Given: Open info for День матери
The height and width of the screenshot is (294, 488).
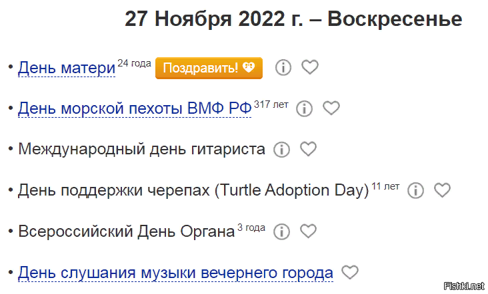Looking at the screenshot, I should click(284, 67).
